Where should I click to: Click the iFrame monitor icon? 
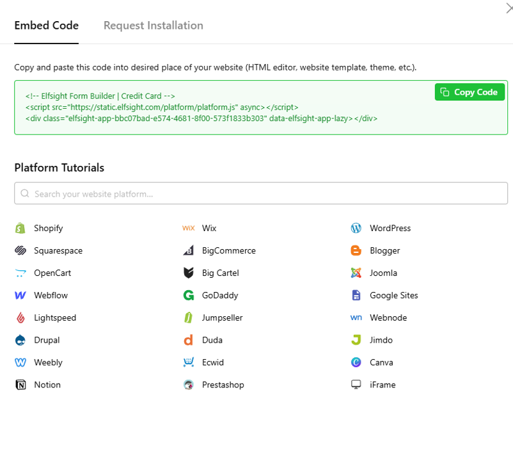pos(356,385)
